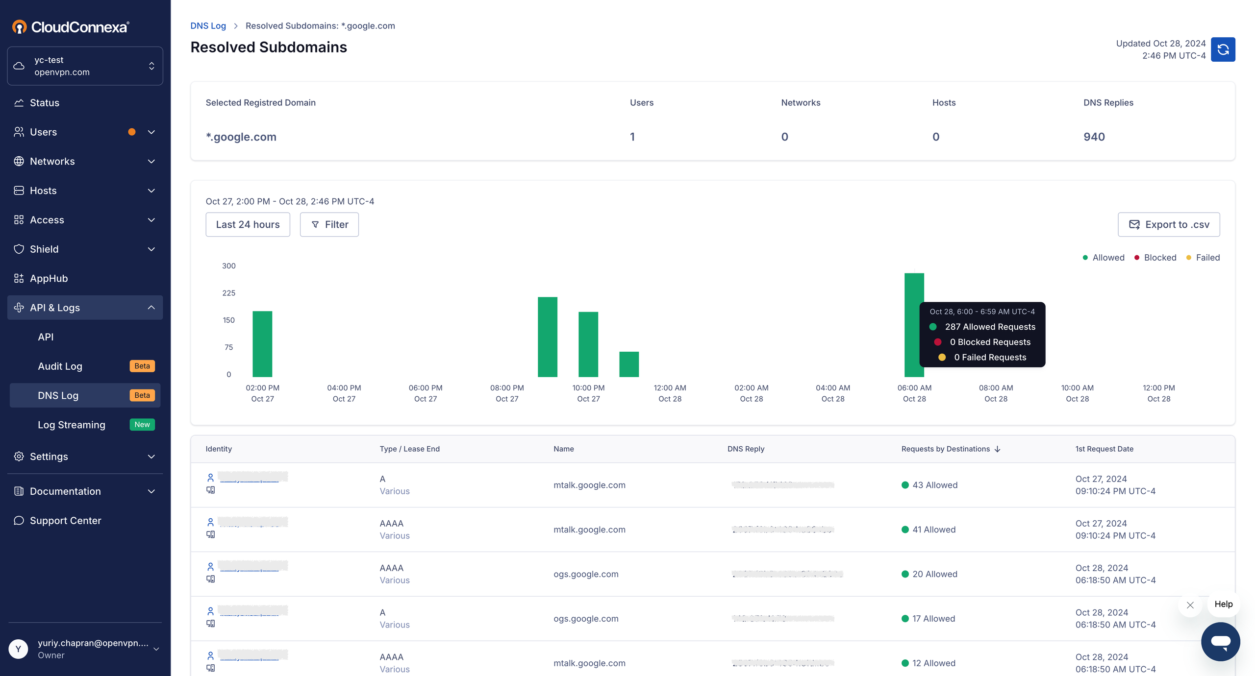
Task: Click the orange notification dot on Users
Action: click(x=131, y=132)
